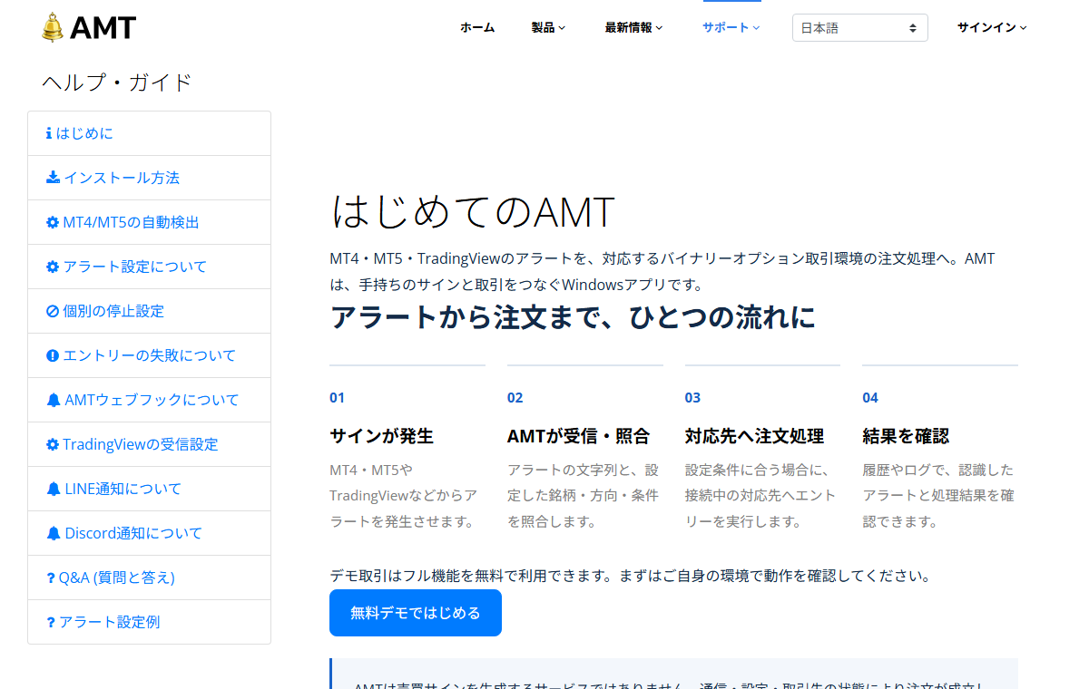Expand the 製品 navigation menu
This screenshot has height=689, width=1089.
tap(548, 27)
